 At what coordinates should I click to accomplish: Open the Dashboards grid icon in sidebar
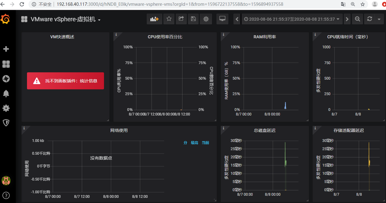tap(6, 64)
